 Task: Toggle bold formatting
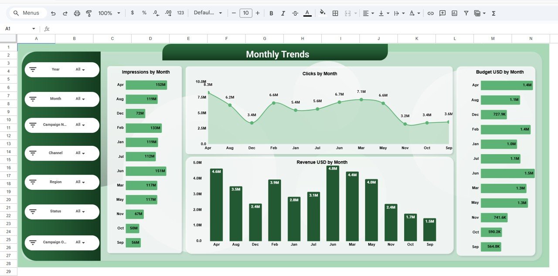click(271, 13)
